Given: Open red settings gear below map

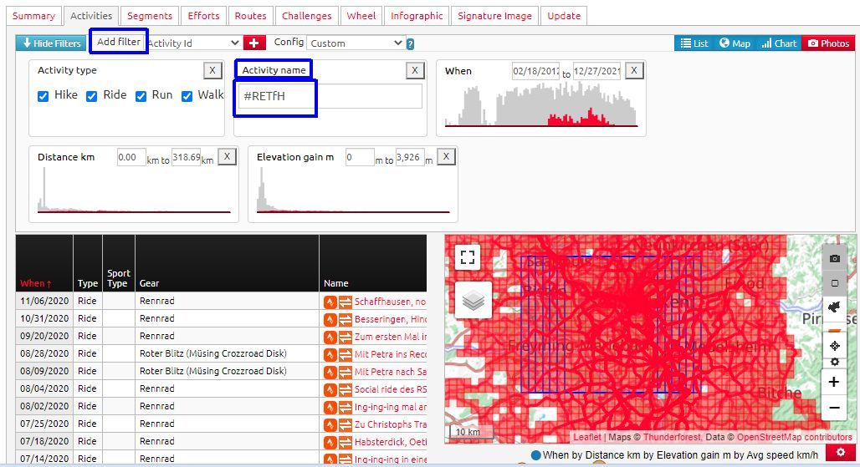Looking at the screenshot, I should [840, 453].
